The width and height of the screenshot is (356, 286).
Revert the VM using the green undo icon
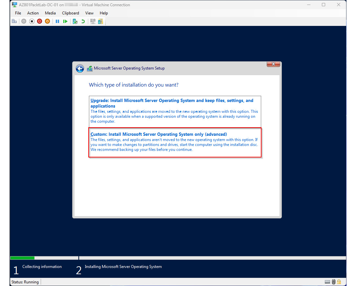83,21
